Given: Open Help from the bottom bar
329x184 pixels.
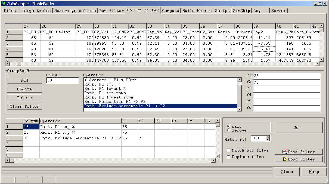Looking at the screenshot, I should 314,172.
